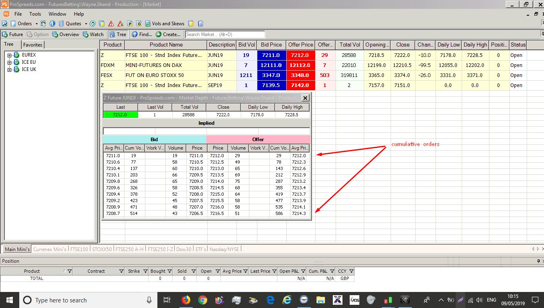Screen dimensions: 544x308
Task: Toggle the Tree panel button
Action: [118, 34]
